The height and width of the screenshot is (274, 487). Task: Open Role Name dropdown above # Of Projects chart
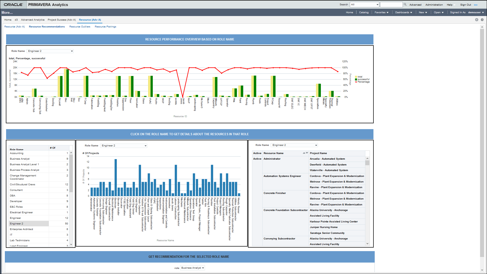124,146
